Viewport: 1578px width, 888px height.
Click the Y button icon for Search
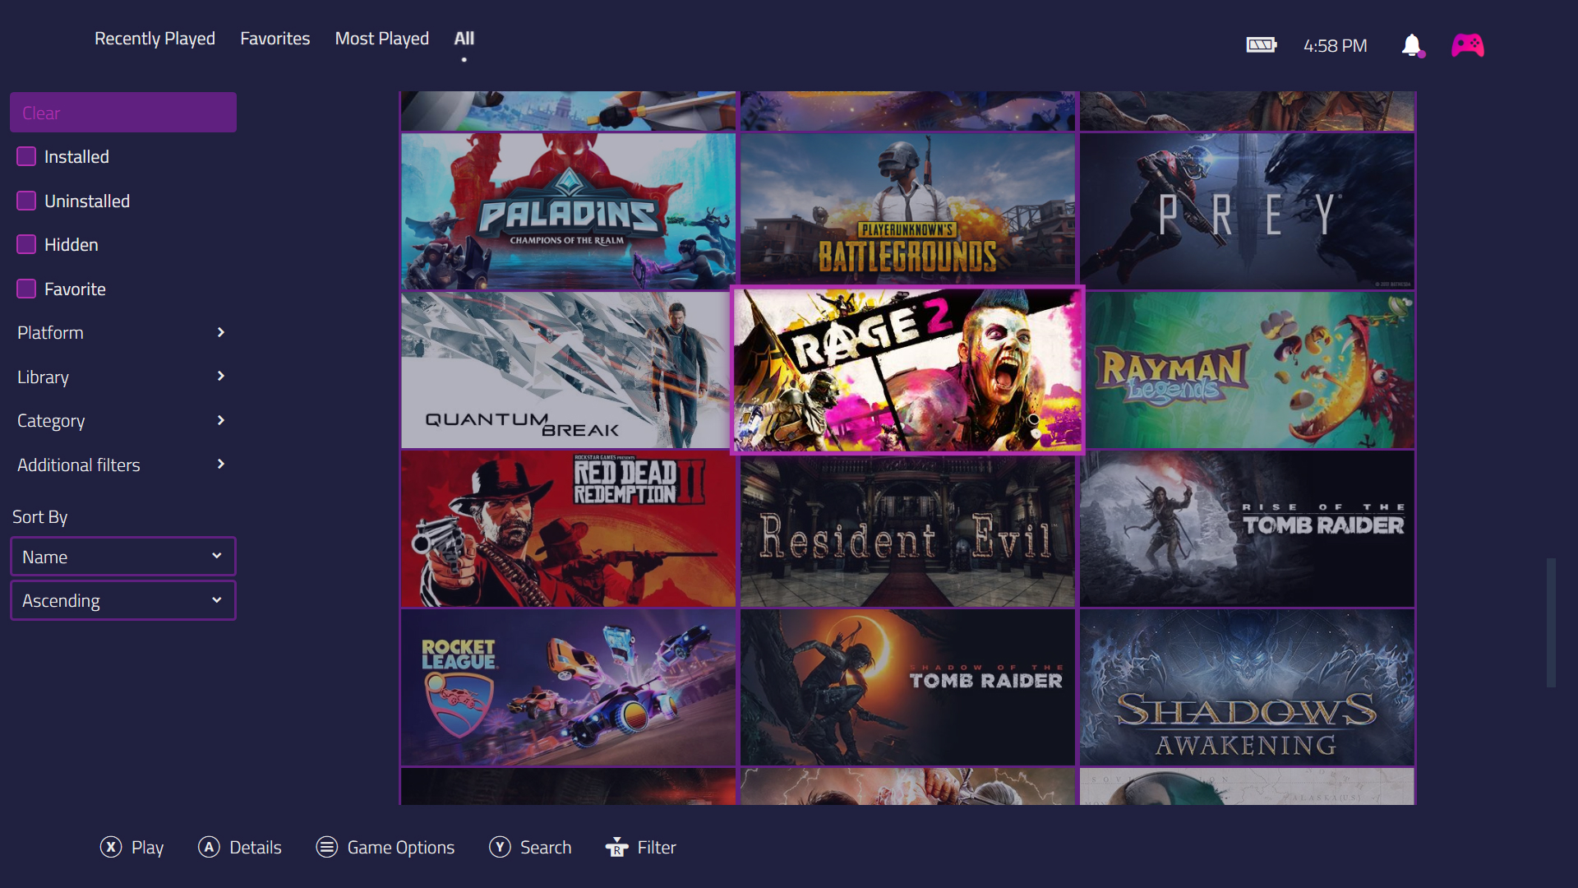[x=500, y=847]
